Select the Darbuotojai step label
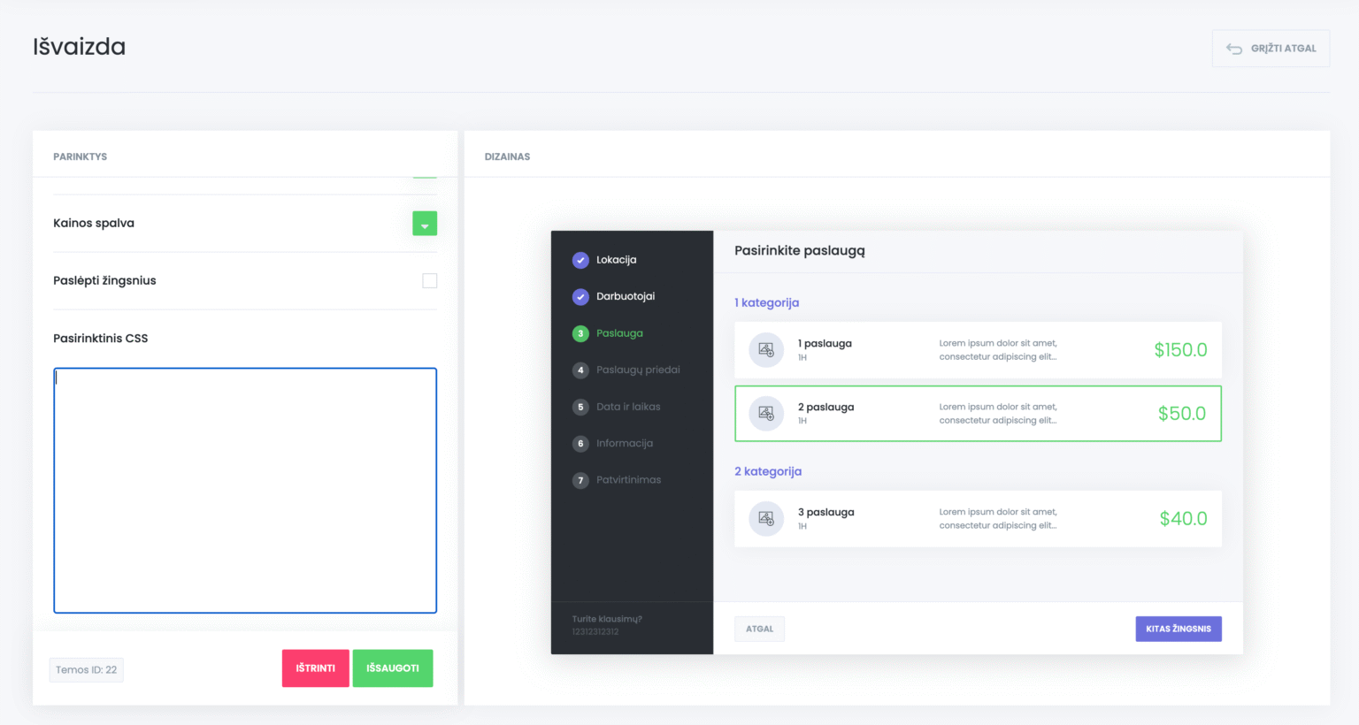The width and height of the screenshot is (1359, 725). point(626,297)
